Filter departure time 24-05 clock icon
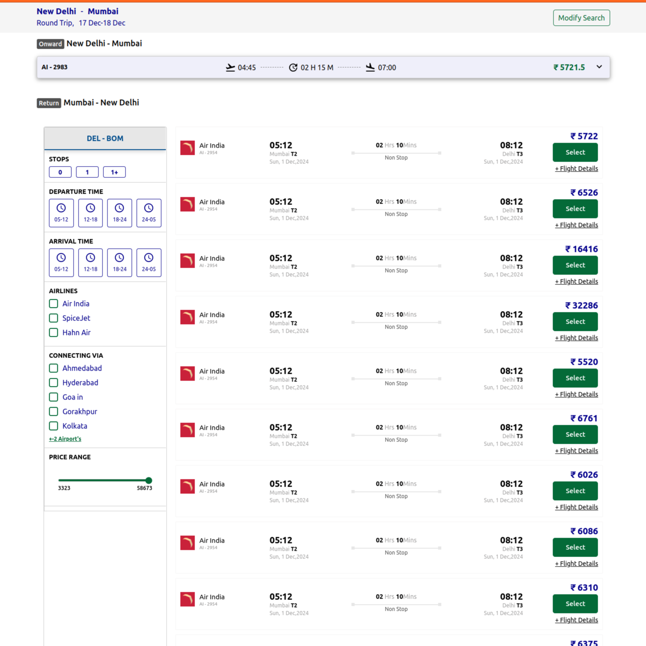646x646 pixels. 149,208
